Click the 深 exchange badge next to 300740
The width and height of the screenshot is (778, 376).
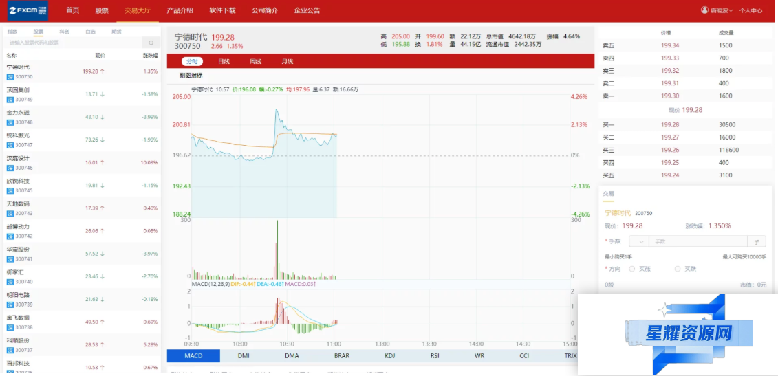click(x=10, y=283)
